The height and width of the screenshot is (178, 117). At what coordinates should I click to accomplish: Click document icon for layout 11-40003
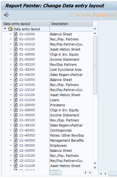pos(16,140)
